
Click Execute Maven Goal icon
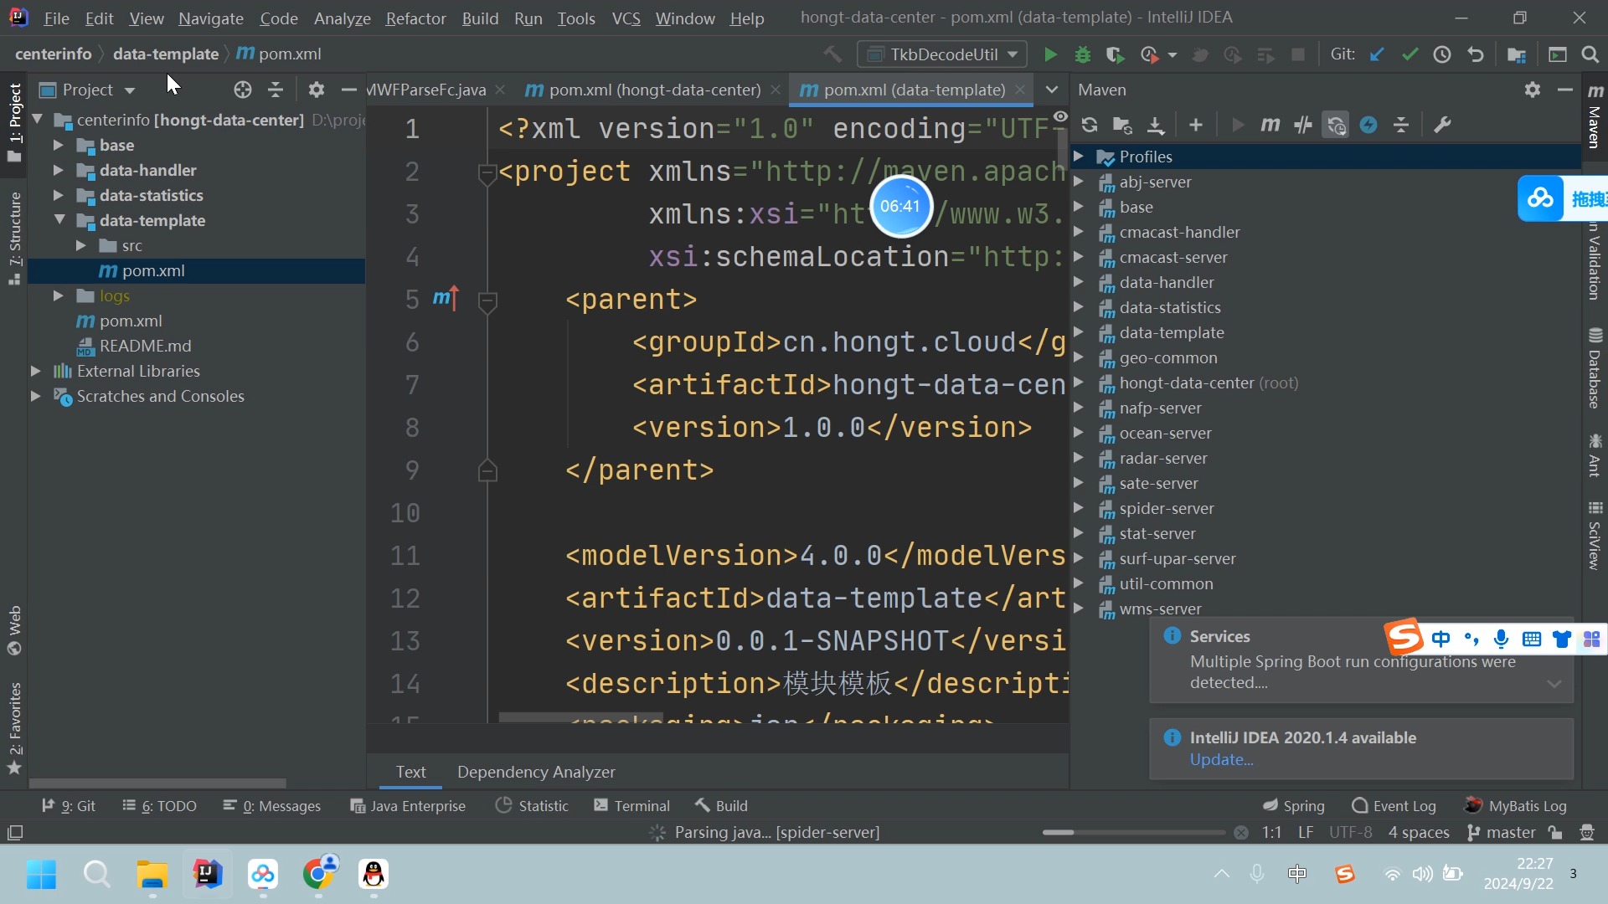(1270, 126)
